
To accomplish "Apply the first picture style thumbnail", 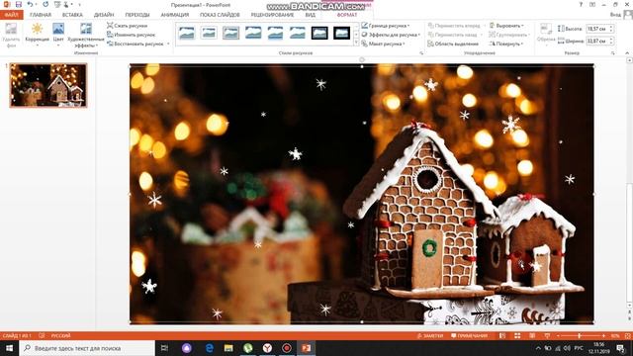I will 187,33.
